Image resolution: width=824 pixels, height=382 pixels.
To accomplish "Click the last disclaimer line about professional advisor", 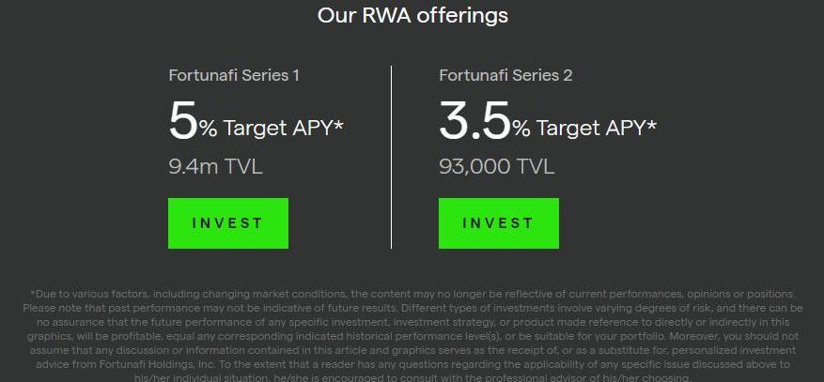I will tap(412, 377).
